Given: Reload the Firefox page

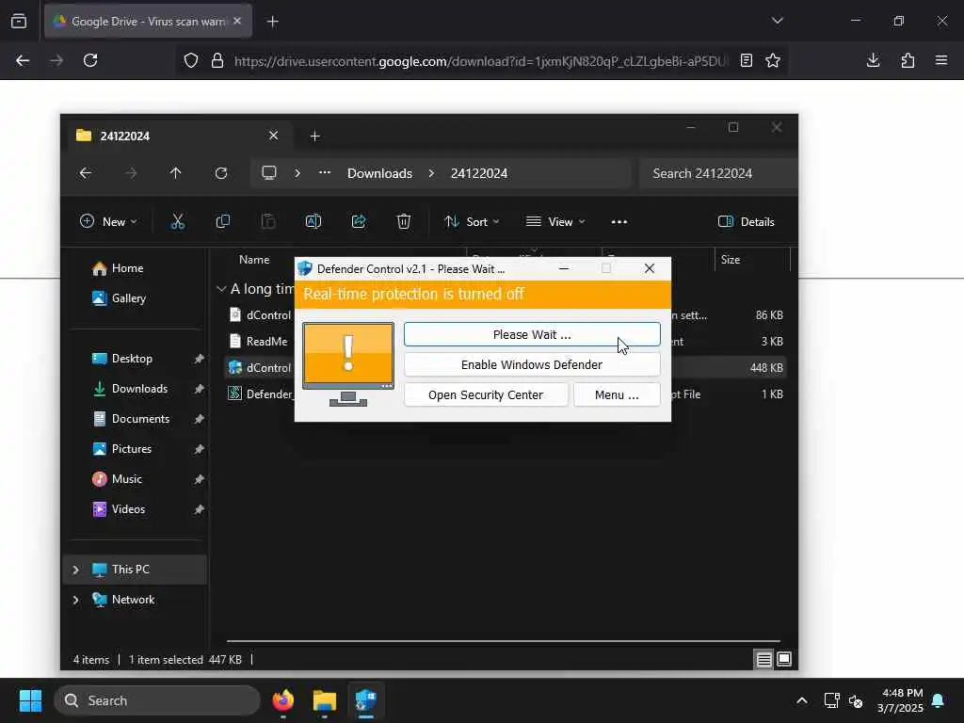Looking at the screenshot, I should click(90, 60).
